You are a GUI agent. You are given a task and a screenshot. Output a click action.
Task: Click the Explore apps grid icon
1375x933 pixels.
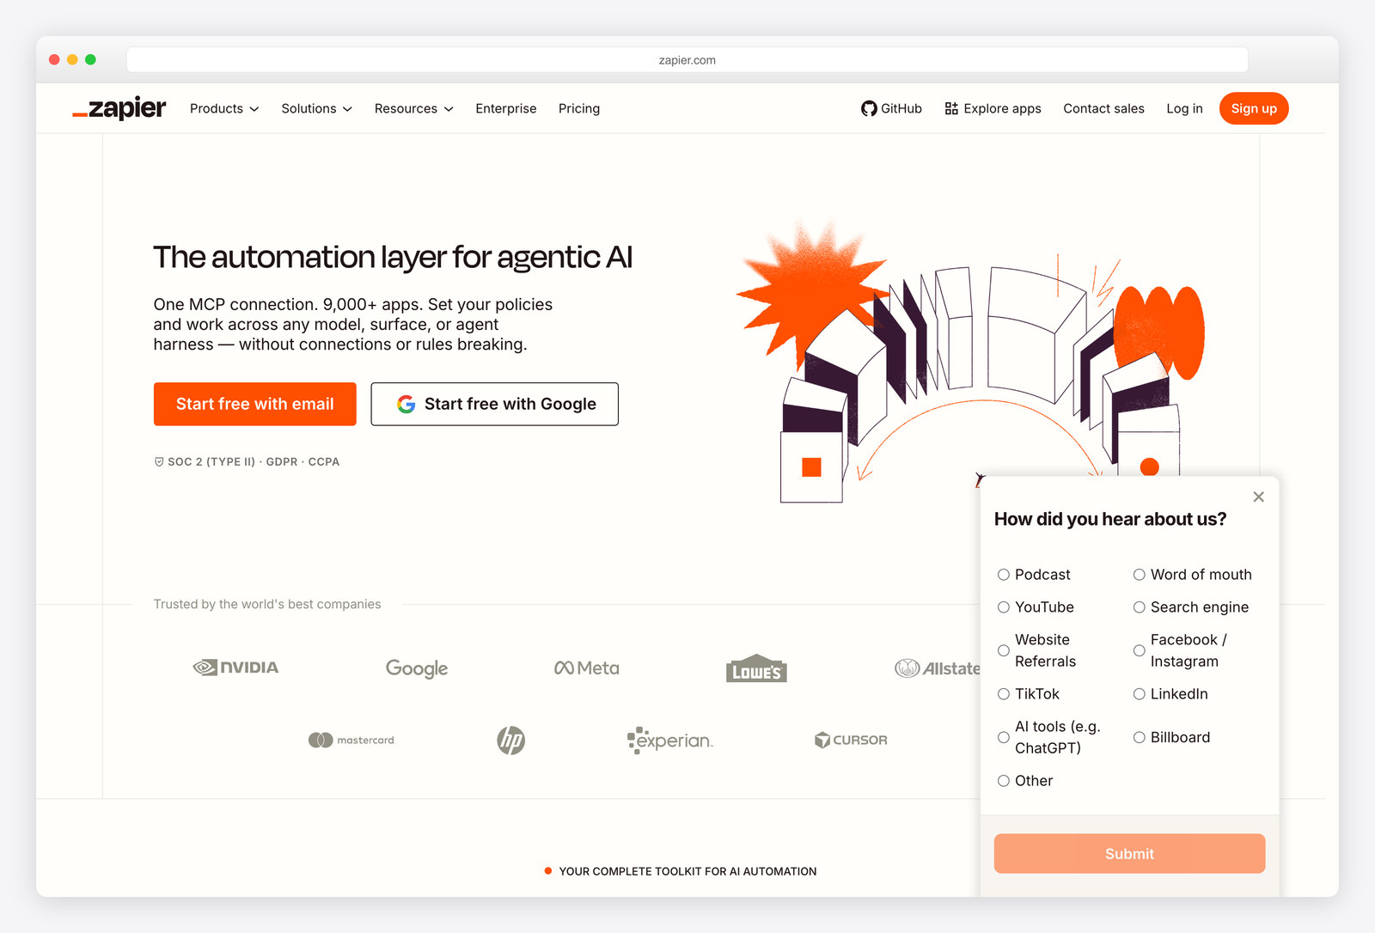coord(951,108)
